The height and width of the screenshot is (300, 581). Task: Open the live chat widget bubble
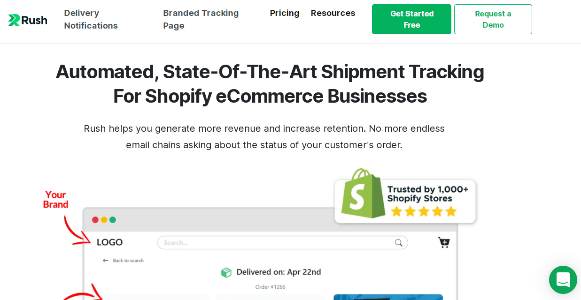563,280
